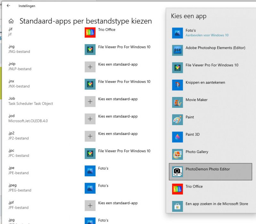Click Foto's icon for .jpg row
Image resolution: width=256 pixels, height=224 pixels.
(x=90, y=221)
